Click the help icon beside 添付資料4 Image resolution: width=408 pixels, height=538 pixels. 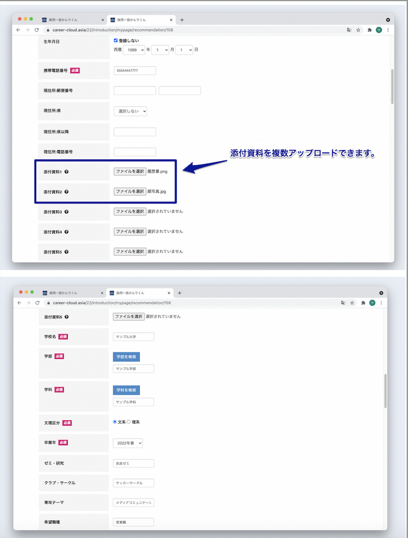[67, 232]
